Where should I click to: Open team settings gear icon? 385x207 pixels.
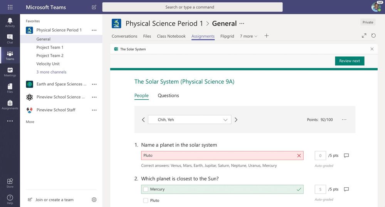[x=94, y=200]
